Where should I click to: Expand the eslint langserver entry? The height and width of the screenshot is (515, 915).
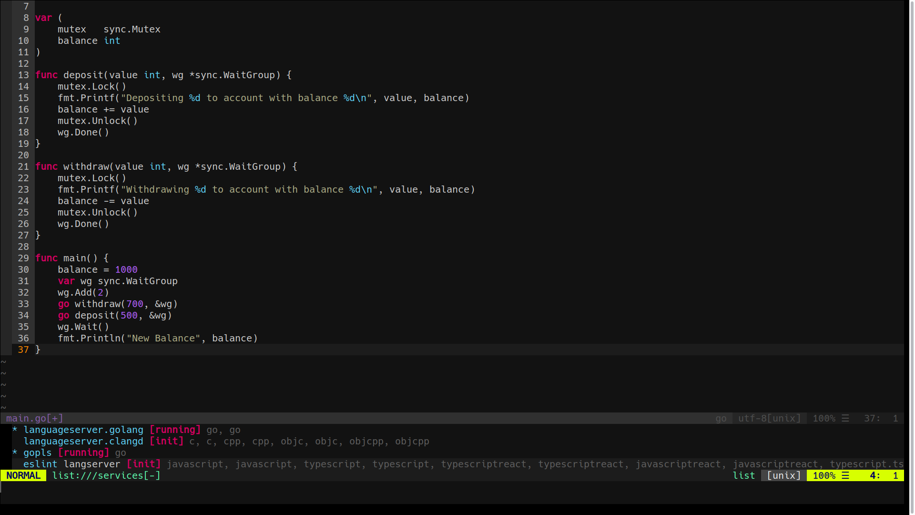[x=72, y=464]
